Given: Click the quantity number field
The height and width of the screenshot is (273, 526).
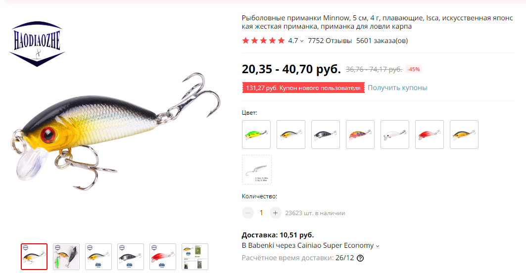Looking at the screenshot, I should coord(261,213).
